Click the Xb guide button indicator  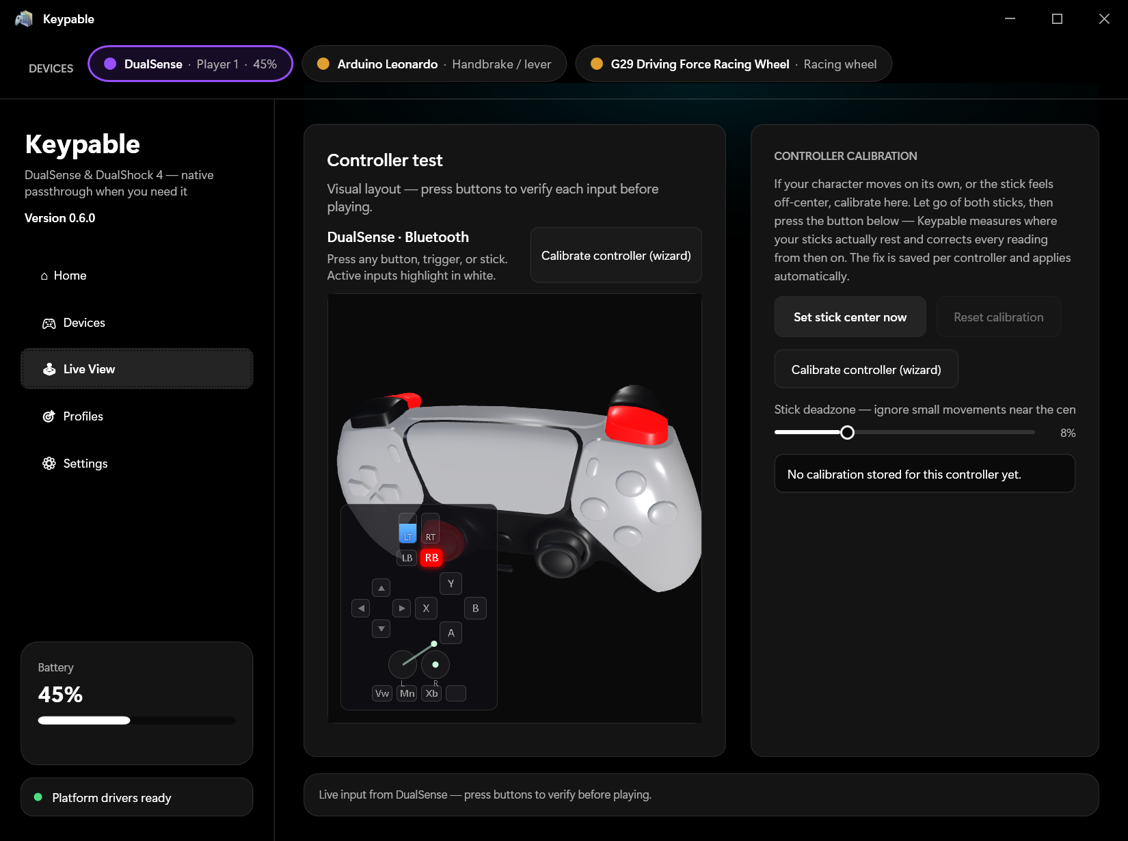[431, 693]
